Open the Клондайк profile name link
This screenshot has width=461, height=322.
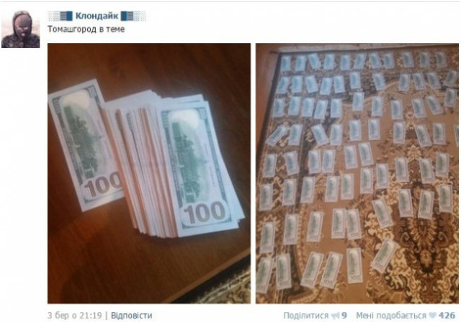[x=97, y=16]
